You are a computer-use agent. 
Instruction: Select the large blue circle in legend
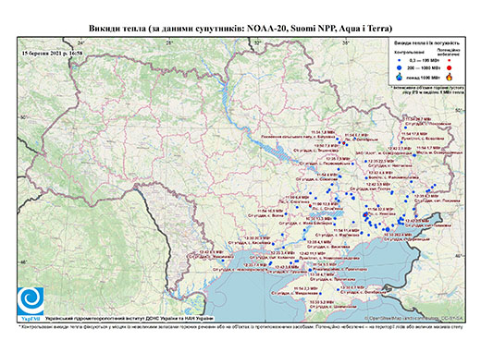click(400, 67)
